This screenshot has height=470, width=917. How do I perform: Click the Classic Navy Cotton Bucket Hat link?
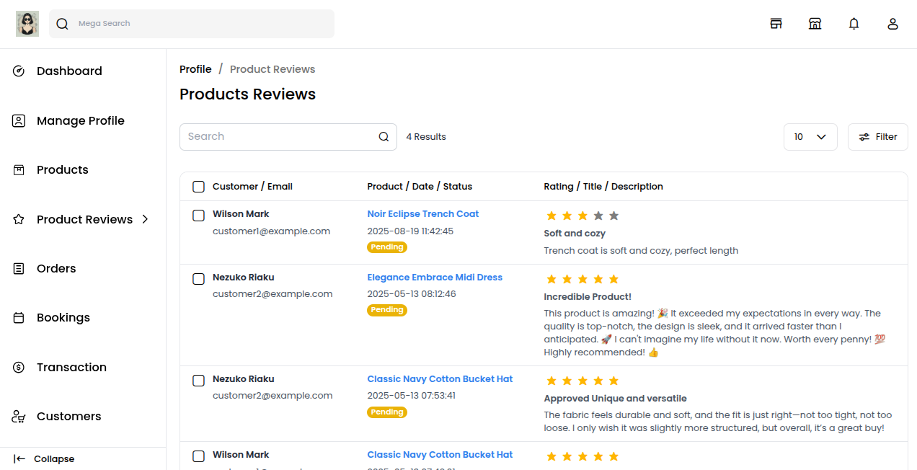[x=440, y=378]
